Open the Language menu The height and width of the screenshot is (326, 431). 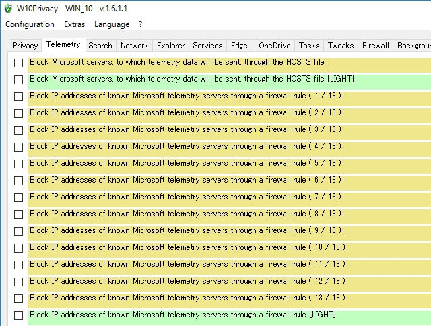point(112,24)
